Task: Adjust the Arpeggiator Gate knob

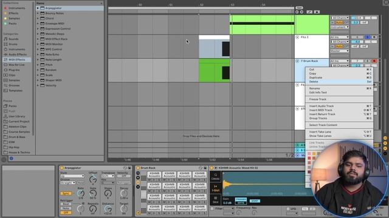Action: pos(93,194)
